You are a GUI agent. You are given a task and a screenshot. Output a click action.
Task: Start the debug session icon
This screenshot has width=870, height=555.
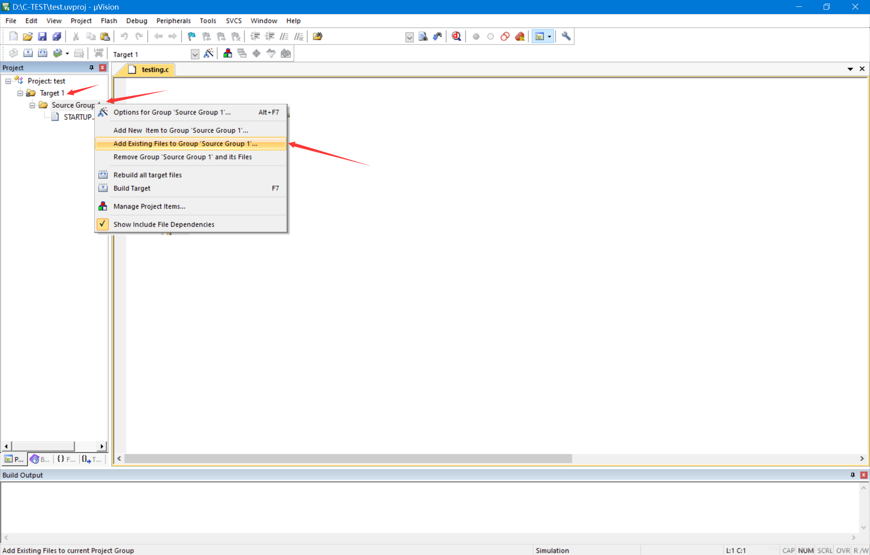(456, 37)
